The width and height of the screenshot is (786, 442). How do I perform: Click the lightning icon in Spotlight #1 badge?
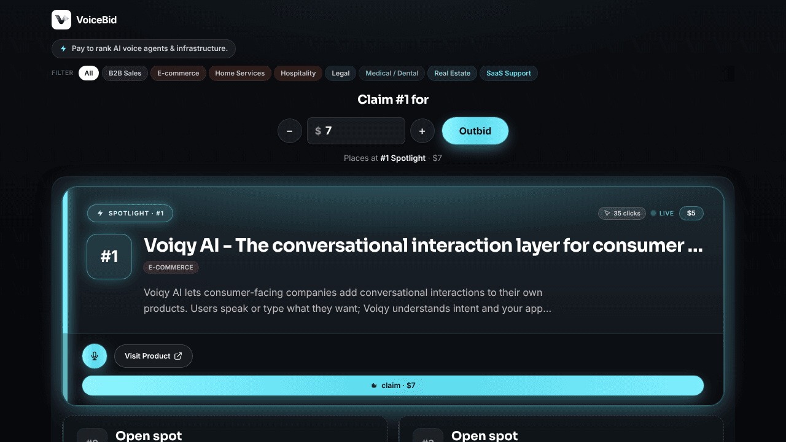click(100, 213)
